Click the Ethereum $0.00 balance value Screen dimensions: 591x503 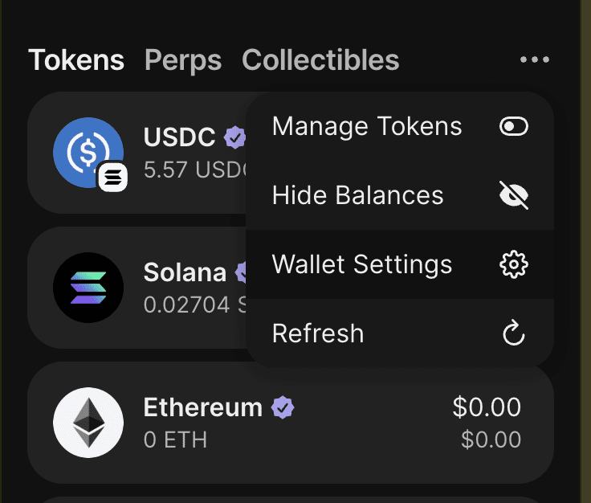pos(487,407)
